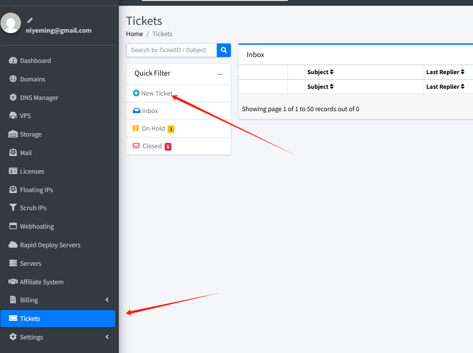Open the Licenses page
473x353 pixels.
click(x=58, y=171)
